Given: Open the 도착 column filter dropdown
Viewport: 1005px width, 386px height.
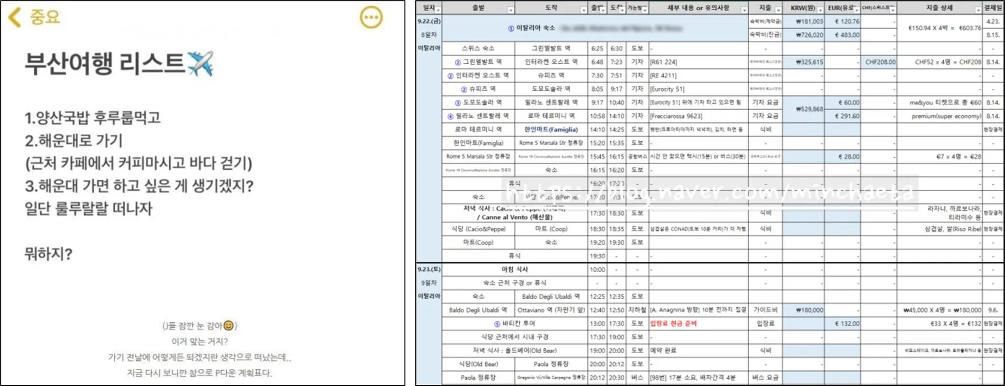Looking at the screenshot, I should tap(583, 10).
